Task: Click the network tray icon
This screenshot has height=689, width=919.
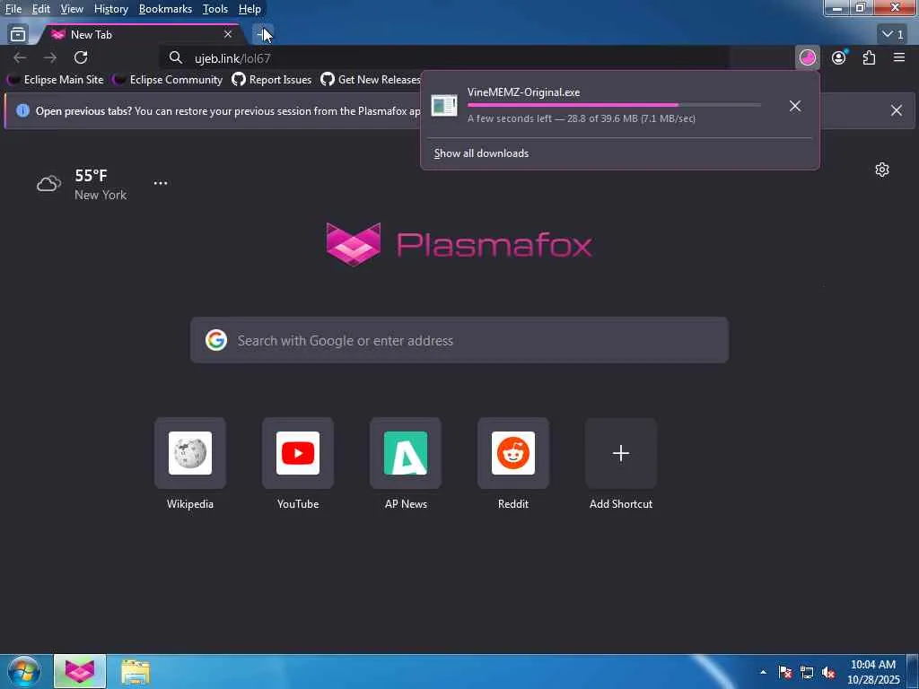Action: click(x=807, y=672)
